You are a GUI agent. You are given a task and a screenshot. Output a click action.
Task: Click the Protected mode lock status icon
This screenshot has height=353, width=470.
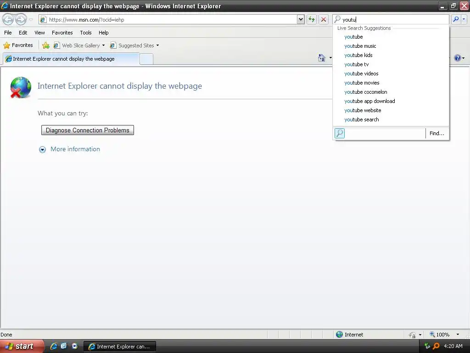tap(412, 335)
